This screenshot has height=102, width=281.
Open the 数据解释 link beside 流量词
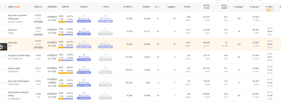tap(17, 7)
